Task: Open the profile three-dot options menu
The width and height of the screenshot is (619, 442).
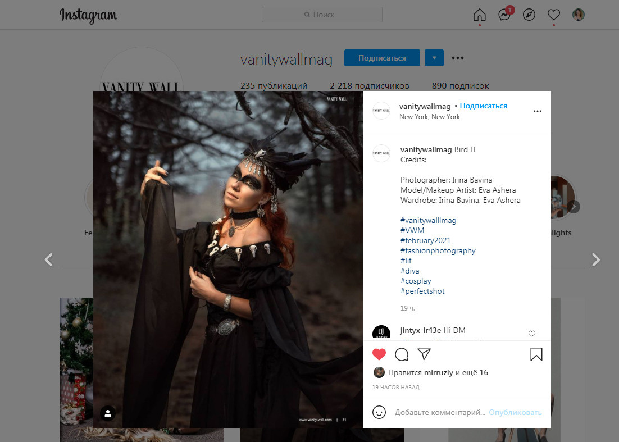Action: coord(458,58)
